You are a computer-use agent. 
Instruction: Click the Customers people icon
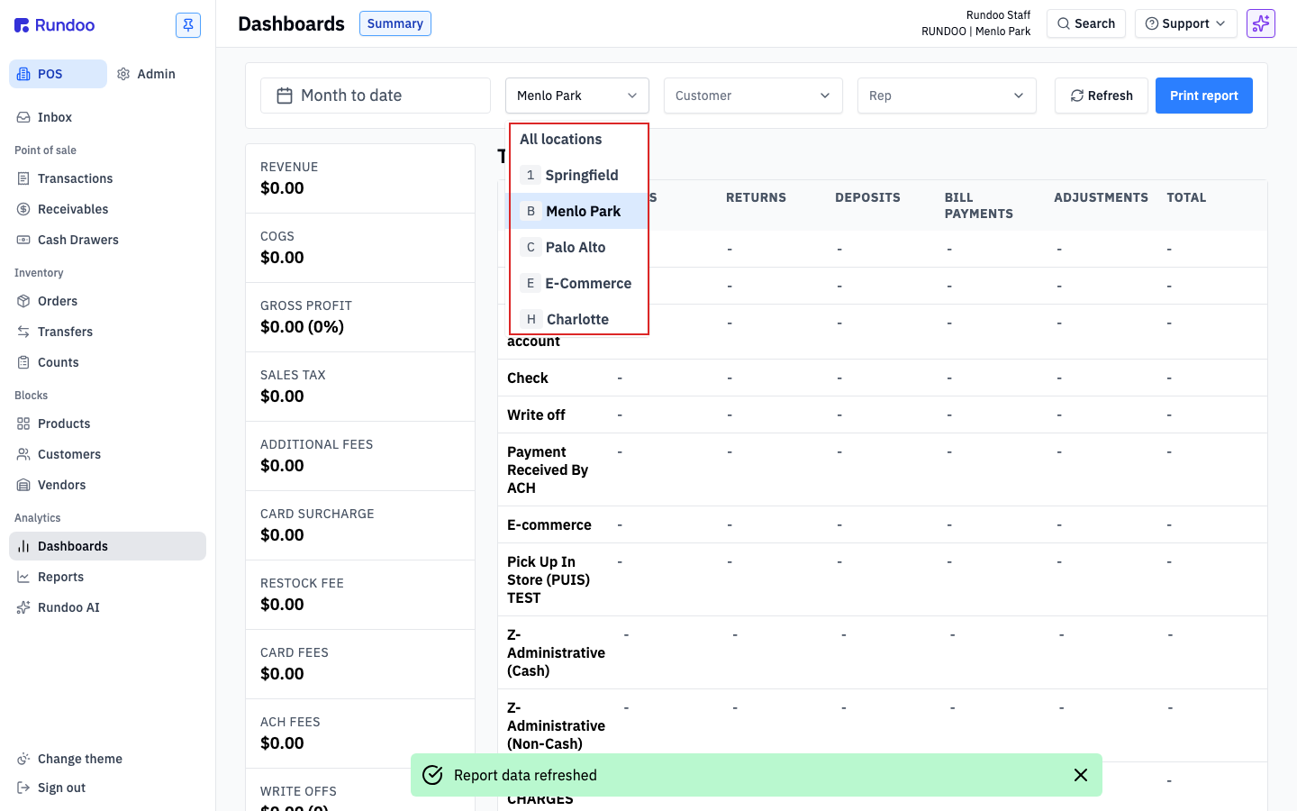click(x=23, y=454)
